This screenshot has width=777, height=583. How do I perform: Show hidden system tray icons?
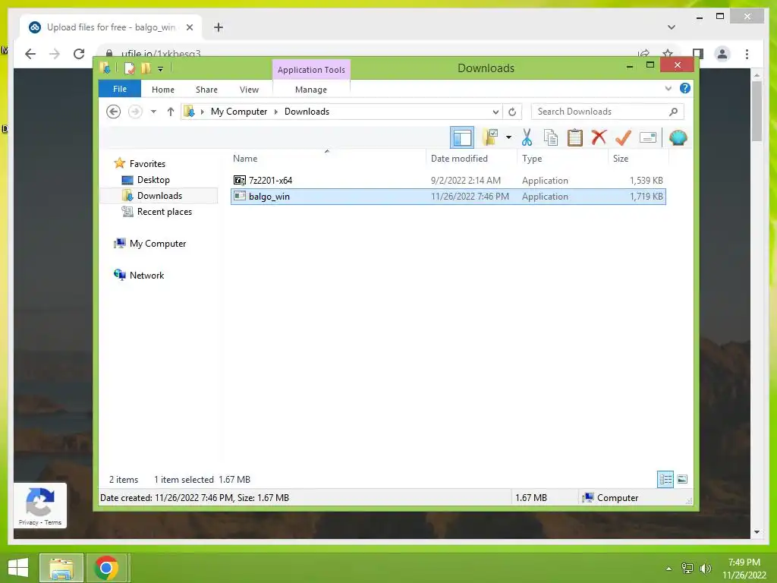[668, 569]
